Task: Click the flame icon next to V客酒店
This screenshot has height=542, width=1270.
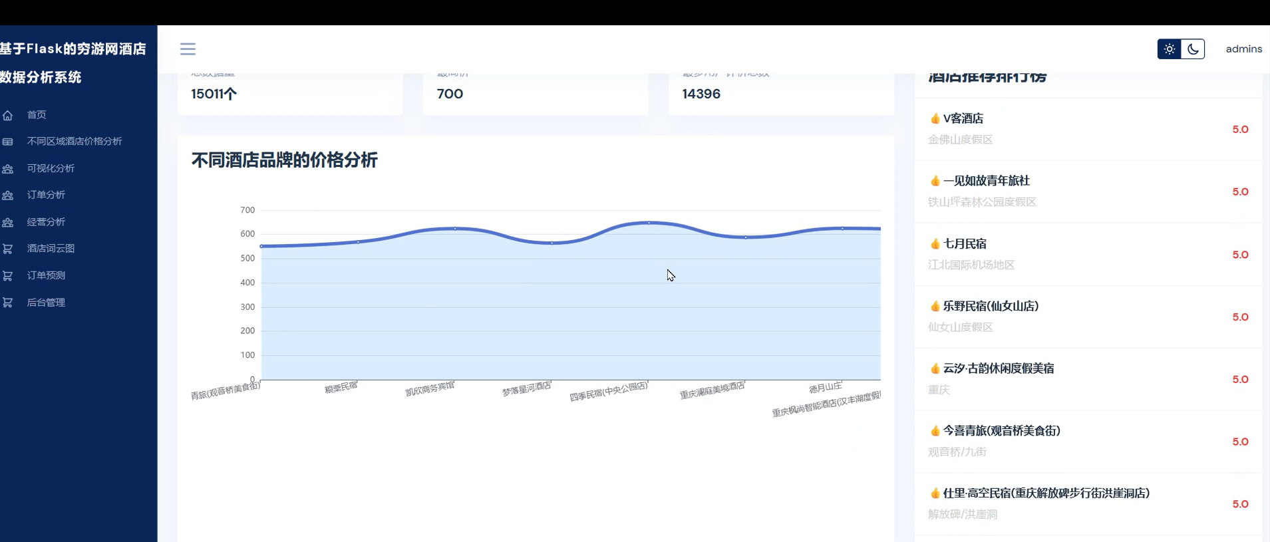Action: click(x=935, y=118)
